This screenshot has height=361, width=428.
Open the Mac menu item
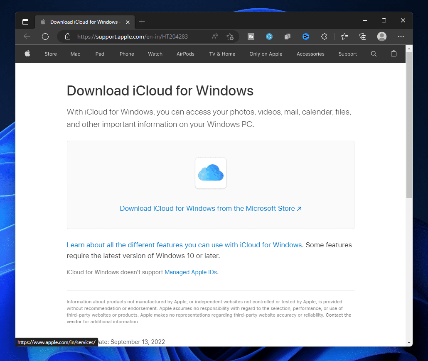click(x=75, y=54)
